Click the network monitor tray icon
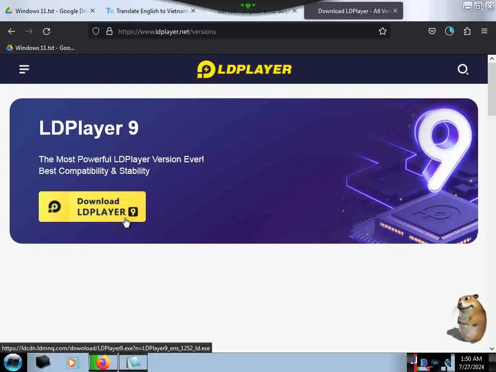 coord(435,362)
